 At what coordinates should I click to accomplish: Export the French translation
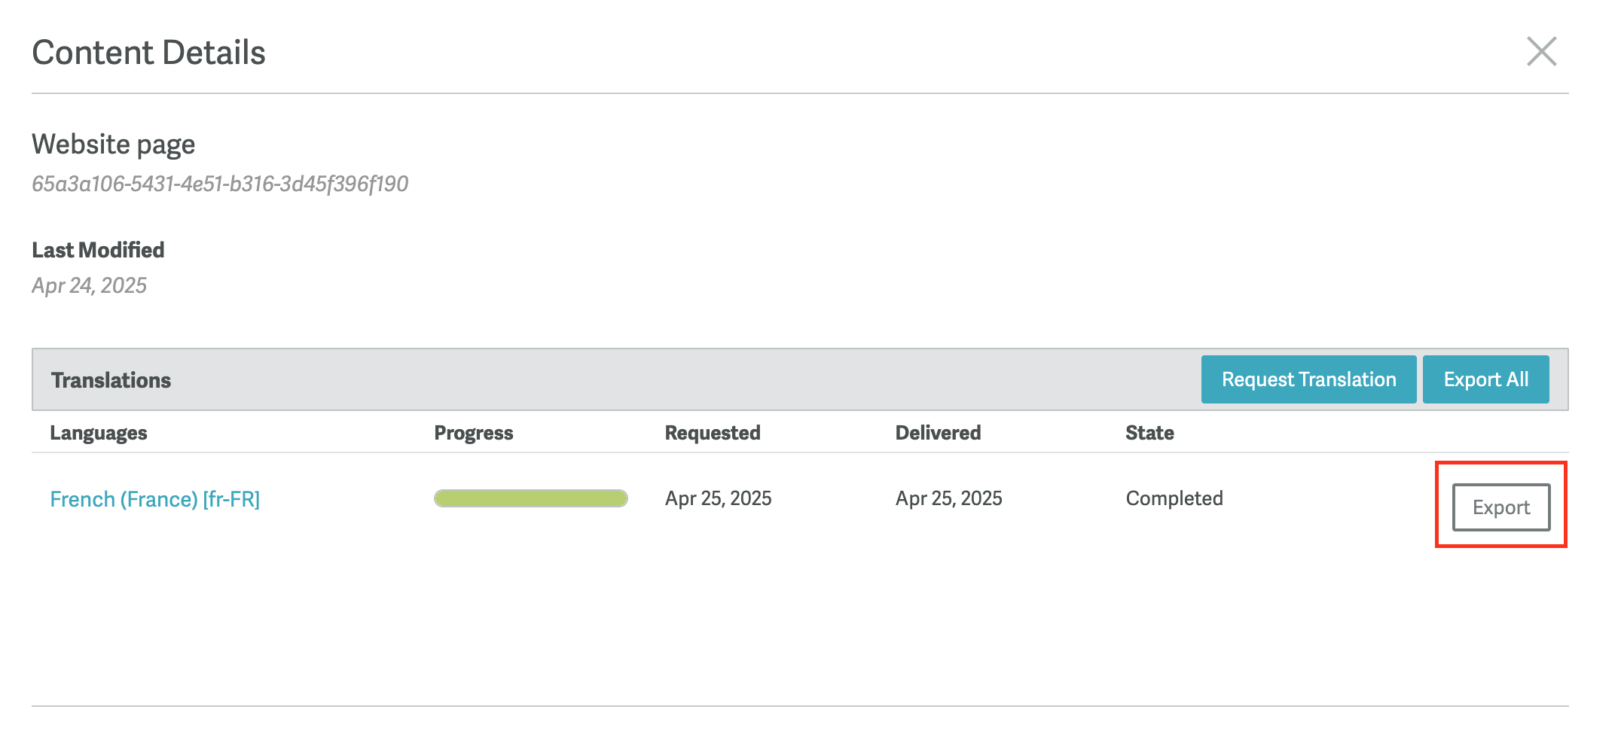(x=1500, y=507)
